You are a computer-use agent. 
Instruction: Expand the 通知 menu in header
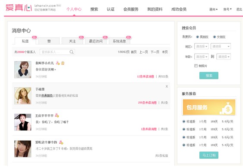pyautogui.click(x=213, y=9)
